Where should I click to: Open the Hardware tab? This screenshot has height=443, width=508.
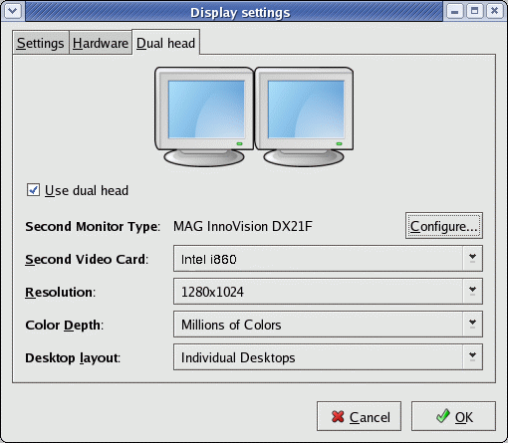coord(101,43)
